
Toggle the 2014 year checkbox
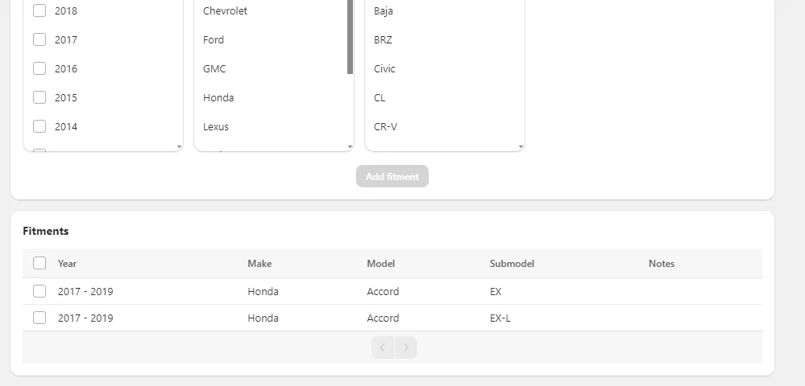(x=39, y=126)
